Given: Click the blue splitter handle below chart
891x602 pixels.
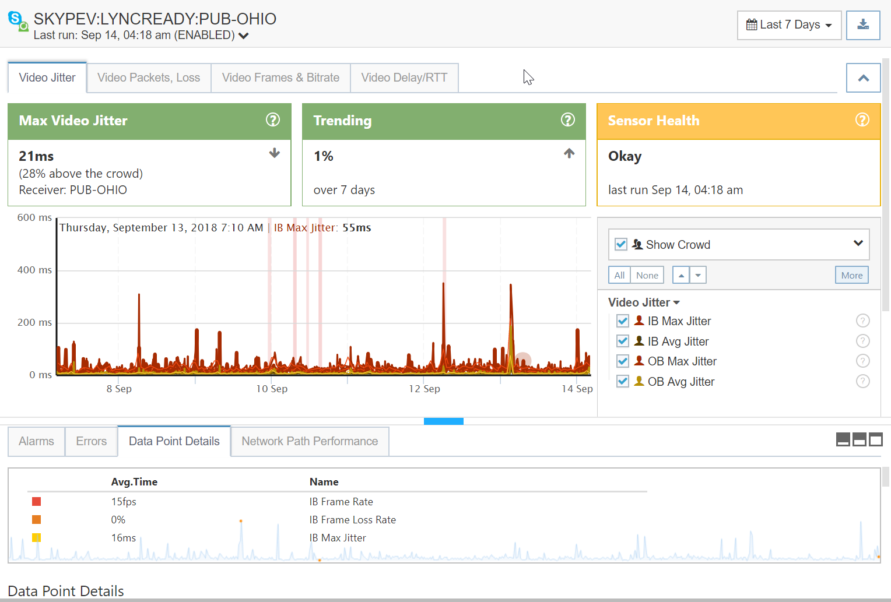Looking at the screenshot, I should [x=444, y=421].
